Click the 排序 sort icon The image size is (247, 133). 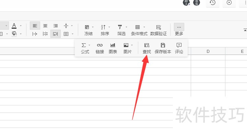coord(103,27)
